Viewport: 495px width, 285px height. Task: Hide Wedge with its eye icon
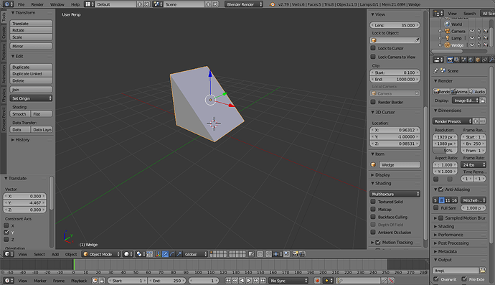472,45
